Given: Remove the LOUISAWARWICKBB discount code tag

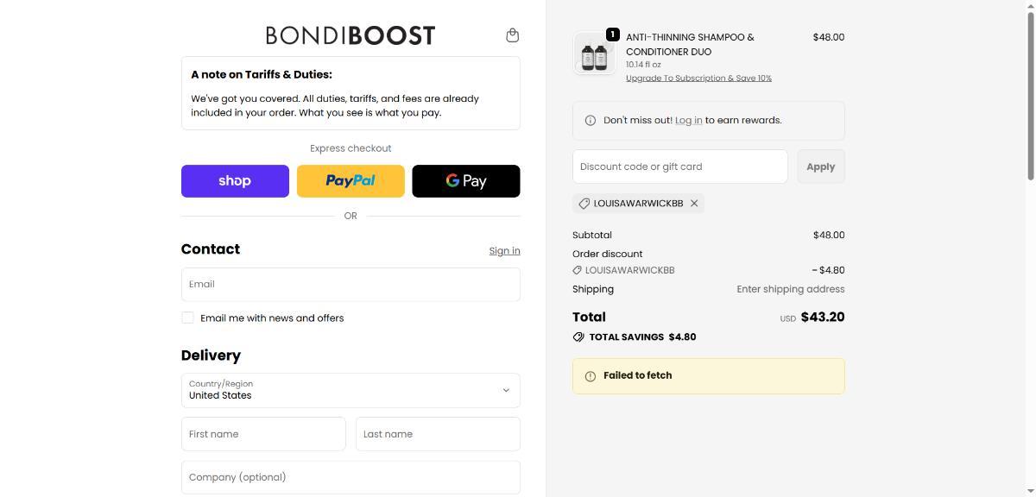Looking at the screenshot, I should 694,204.
